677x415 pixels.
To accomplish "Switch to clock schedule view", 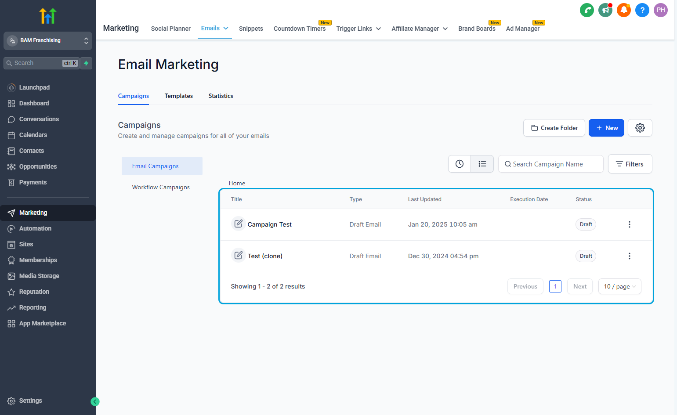I will pos(460,164).
